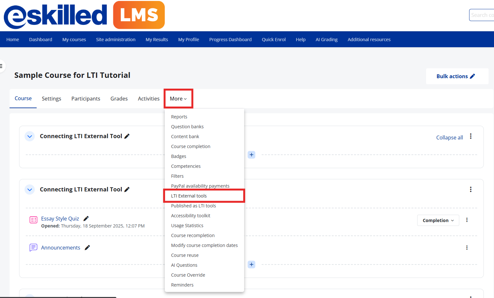Screen dimensions: 494x298
Task: Choose Question banks in the More menu
Action: coord(187,127)
